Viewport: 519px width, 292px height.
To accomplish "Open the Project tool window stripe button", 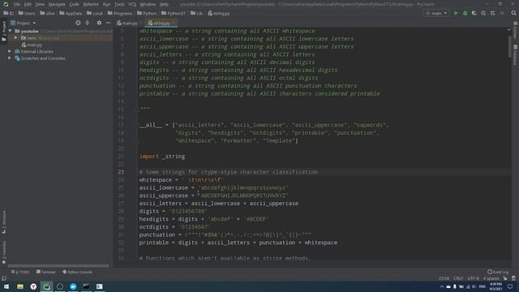I will pyautogui.click(x=3, y=32).
